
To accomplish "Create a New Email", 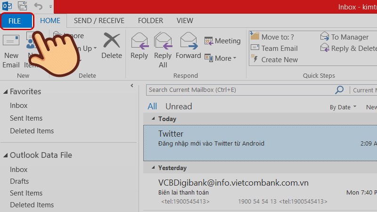I will (11, 51).
